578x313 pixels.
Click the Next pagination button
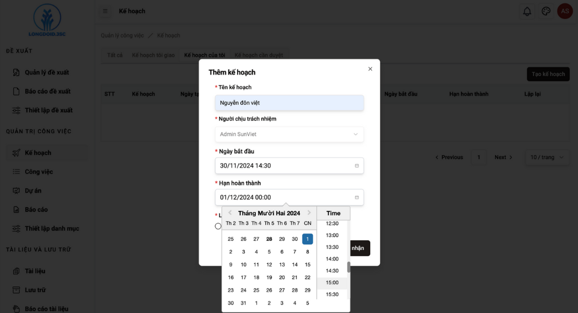503,157
